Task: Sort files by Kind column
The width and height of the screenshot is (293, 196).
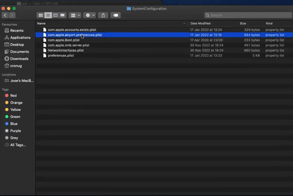Action: click(269, 23)
